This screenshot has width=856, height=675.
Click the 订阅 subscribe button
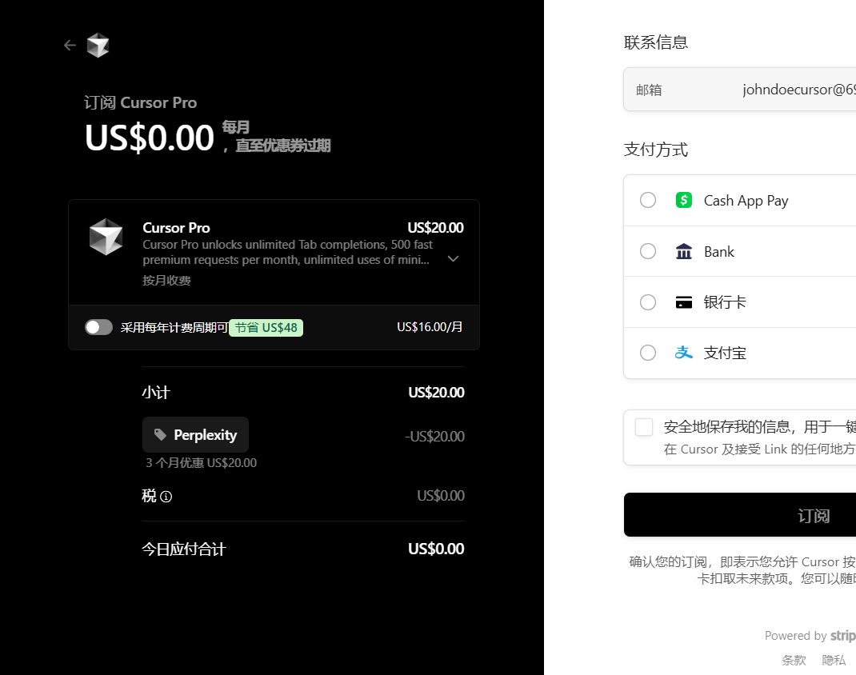pyautogui.click(x=740, y=514)
